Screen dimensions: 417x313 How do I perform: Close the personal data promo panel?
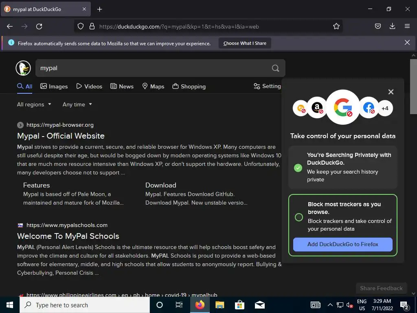click(x=391, y=92)
